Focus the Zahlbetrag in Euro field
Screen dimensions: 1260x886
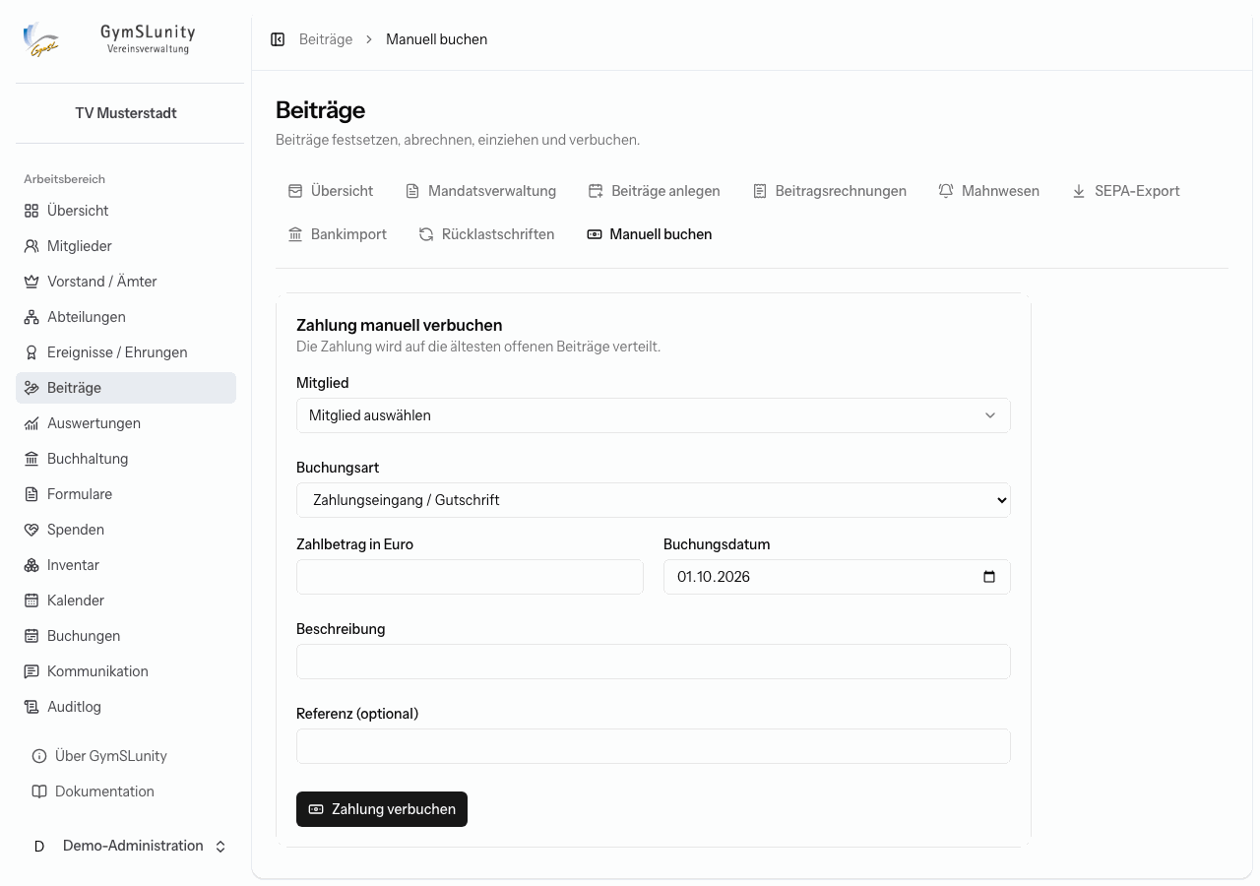470,577
